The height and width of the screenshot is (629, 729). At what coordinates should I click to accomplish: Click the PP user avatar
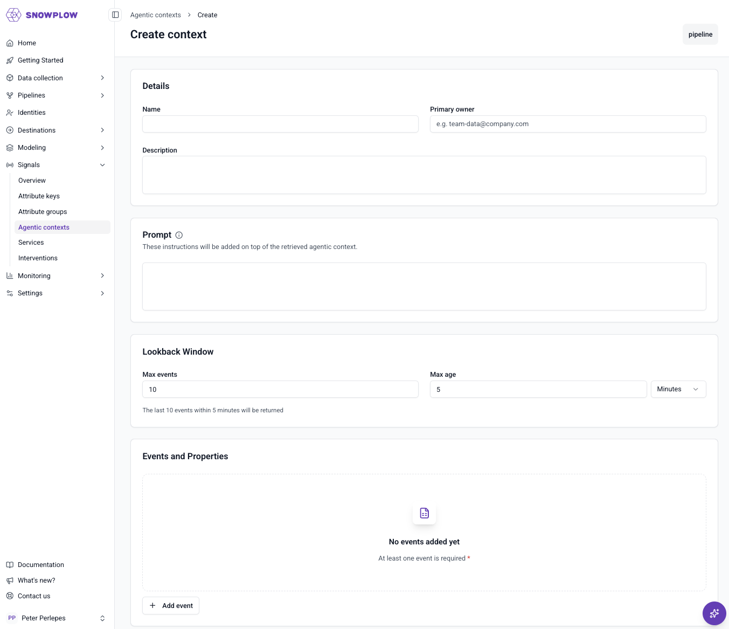coord(12,618)
